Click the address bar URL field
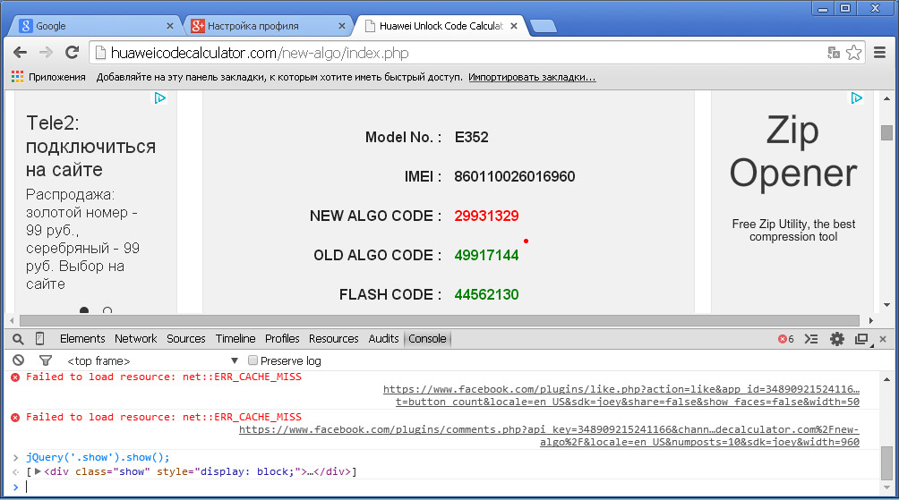 [448, 53]
